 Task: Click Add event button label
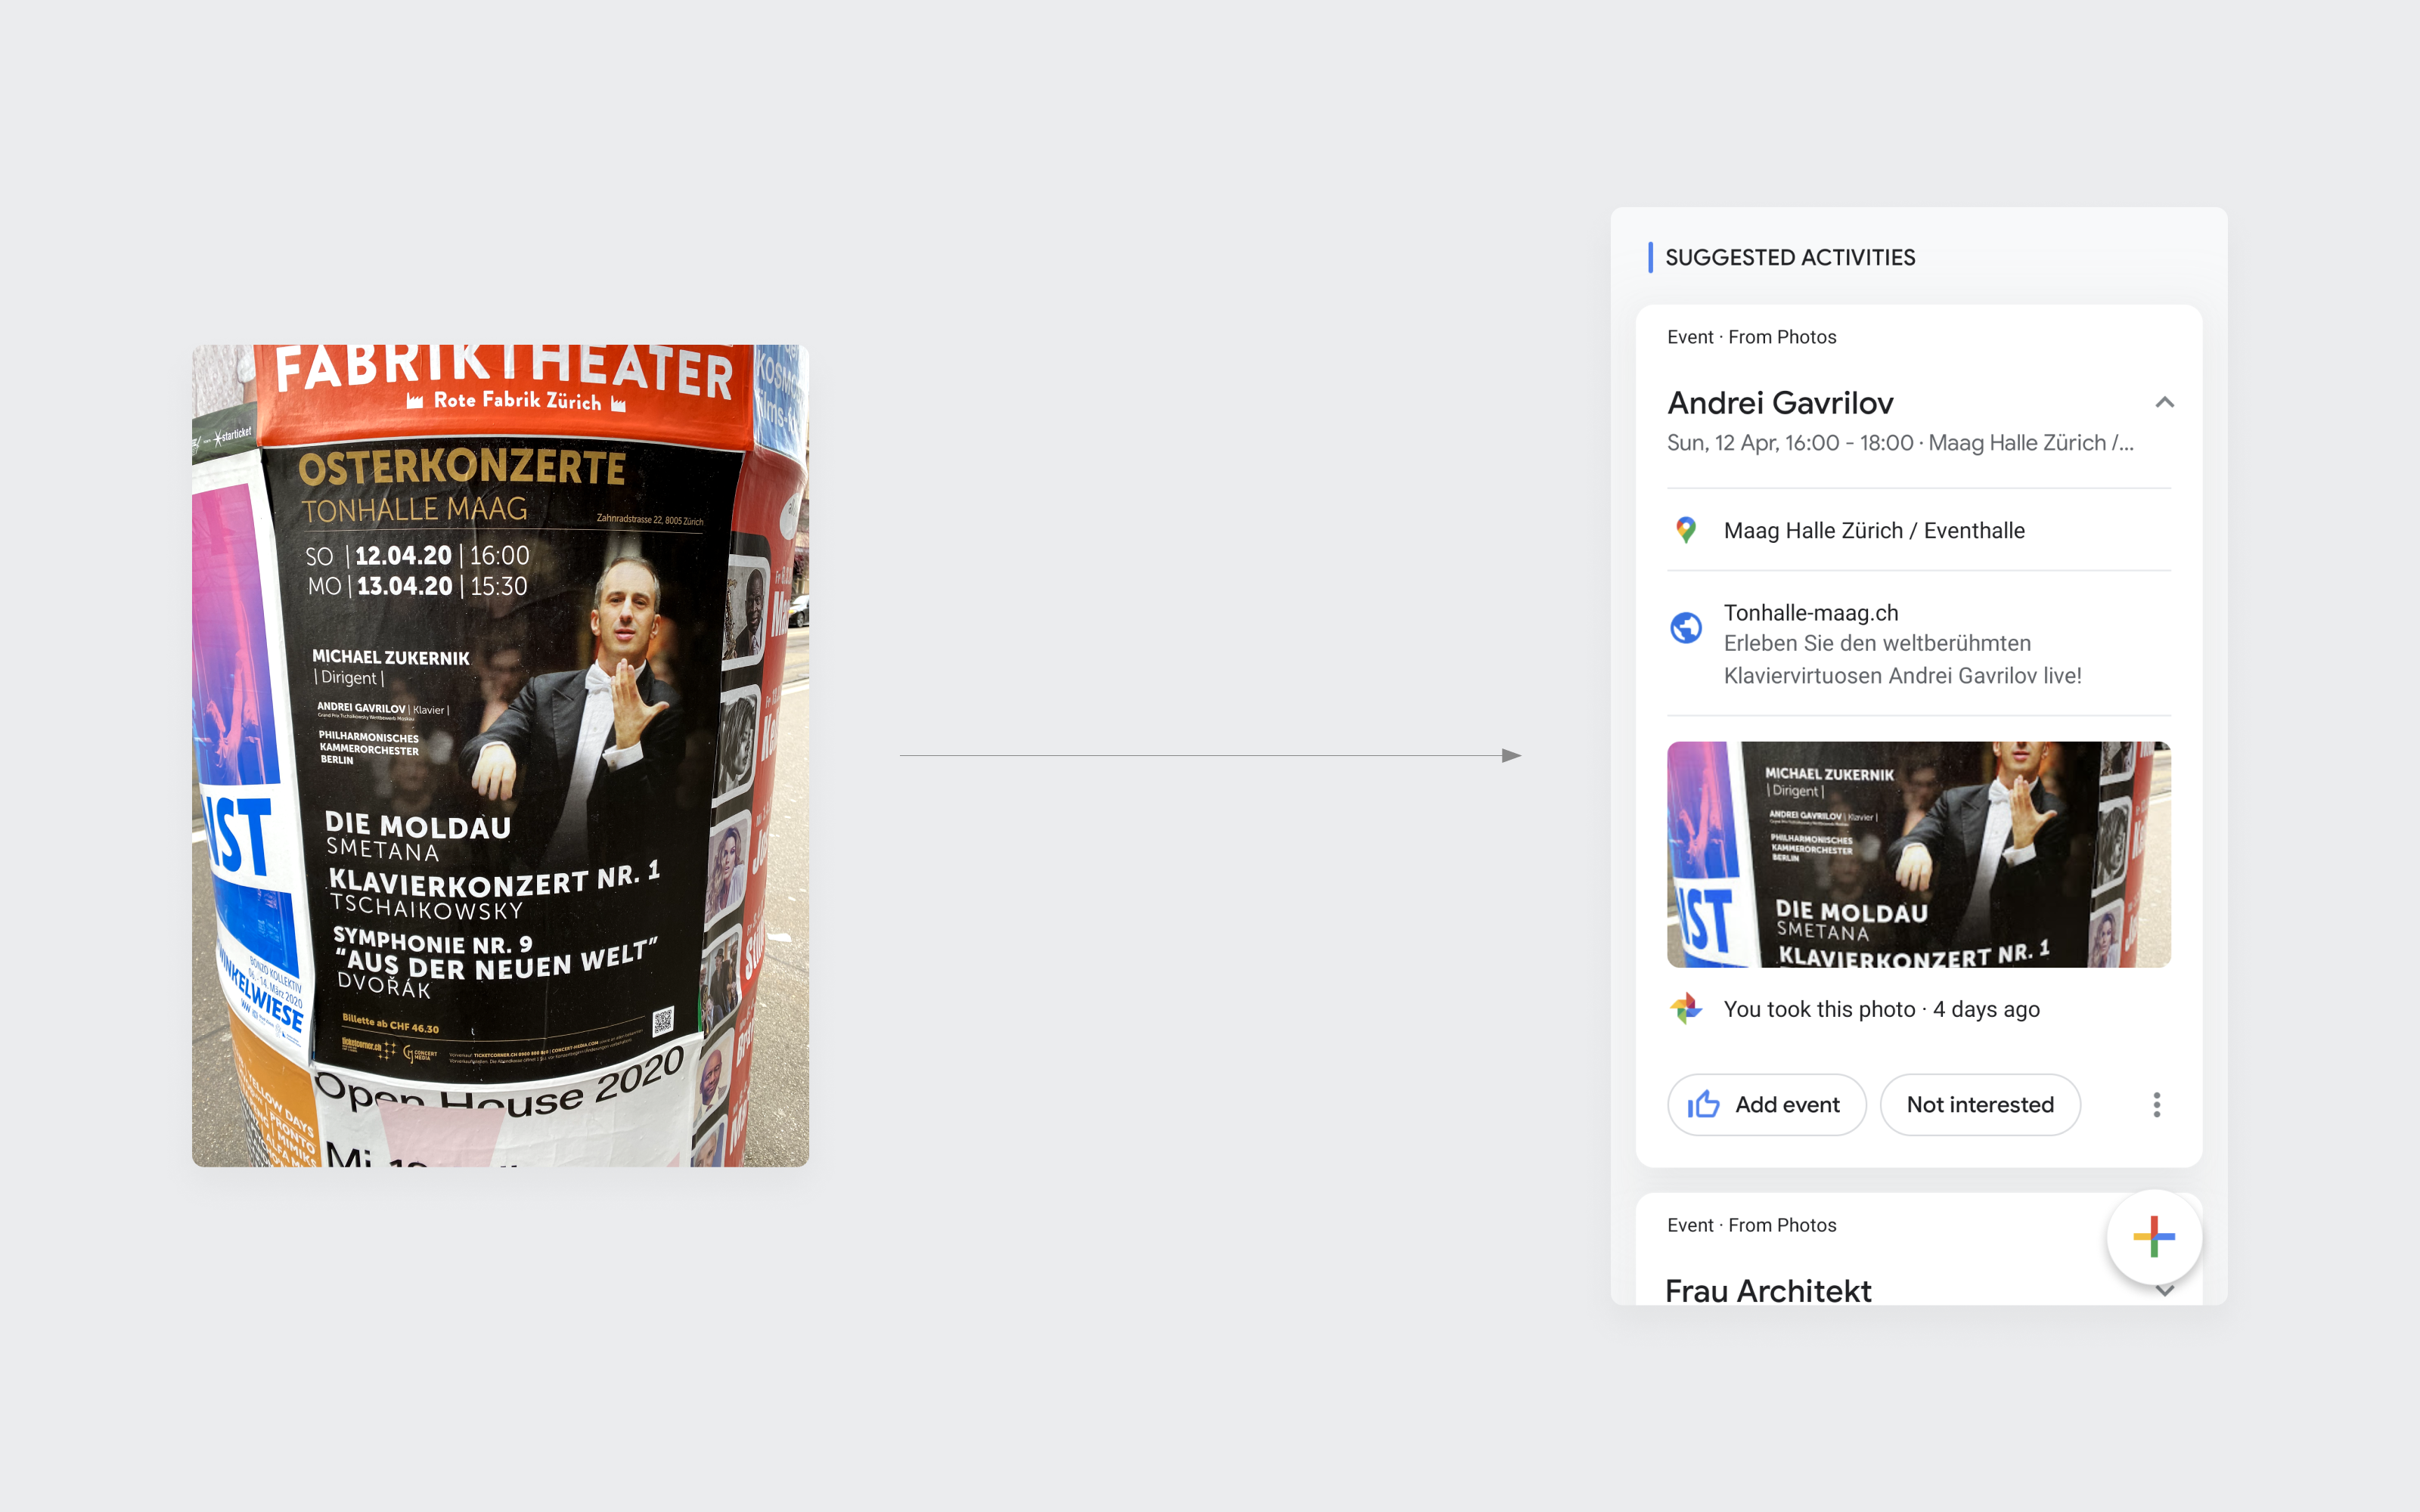coord(1787,1104)
